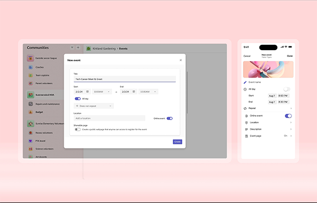Turn off the Online event toggle in dialog
Screen dimensions: 317x203
(x=170, y=119)
